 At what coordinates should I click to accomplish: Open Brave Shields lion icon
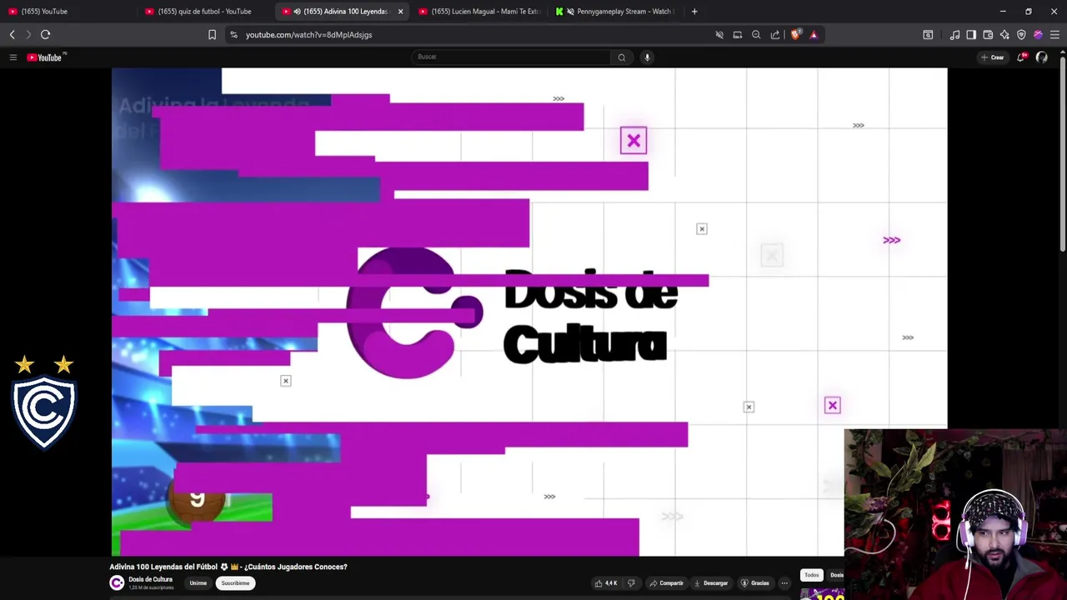point(796,34)
